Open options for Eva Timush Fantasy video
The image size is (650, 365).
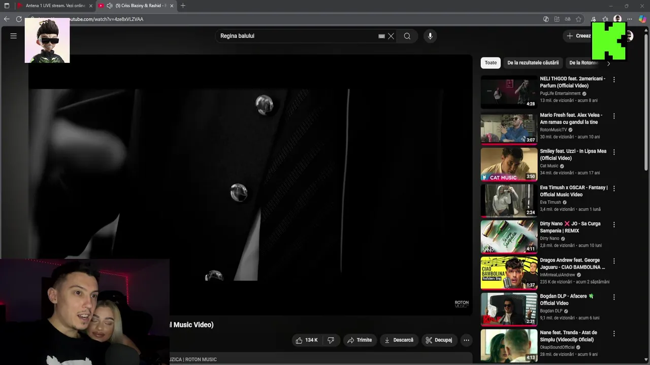click(614, 189)
